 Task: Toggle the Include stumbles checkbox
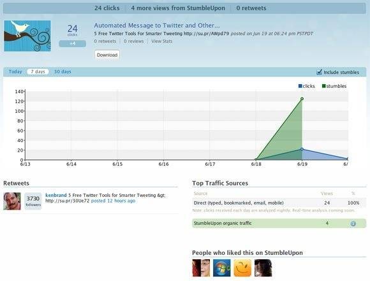319,72
